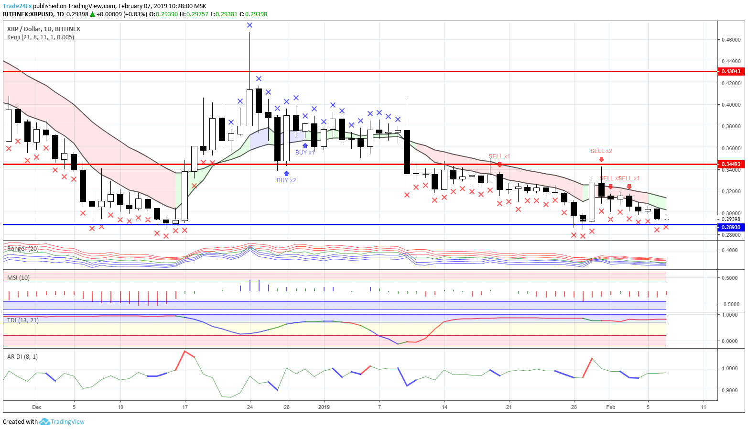Click the SELL x2 signal label
Viewport: 748px width, 430px height.
601,151
